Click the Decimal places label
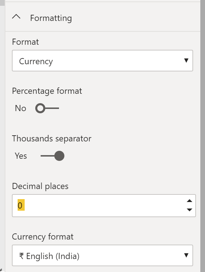The image size is (205, 272). (40, 186)
